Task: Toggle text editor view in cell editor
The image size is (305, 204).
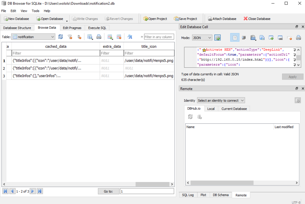Action: point(235,38)
